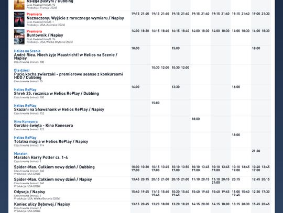
Task: Select the 13:30 Shrek showtime
Action: 176,87
